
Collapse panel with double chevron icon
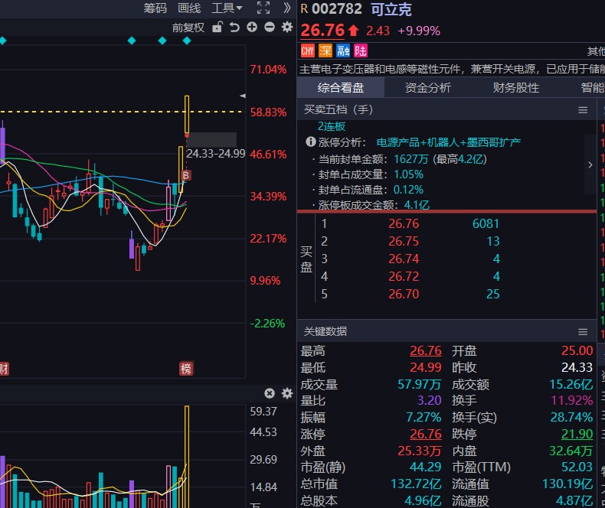pos(286,8)
